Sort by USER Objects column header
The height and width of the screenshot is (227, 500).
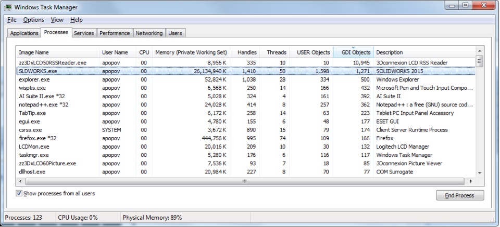tap(311, 52)
